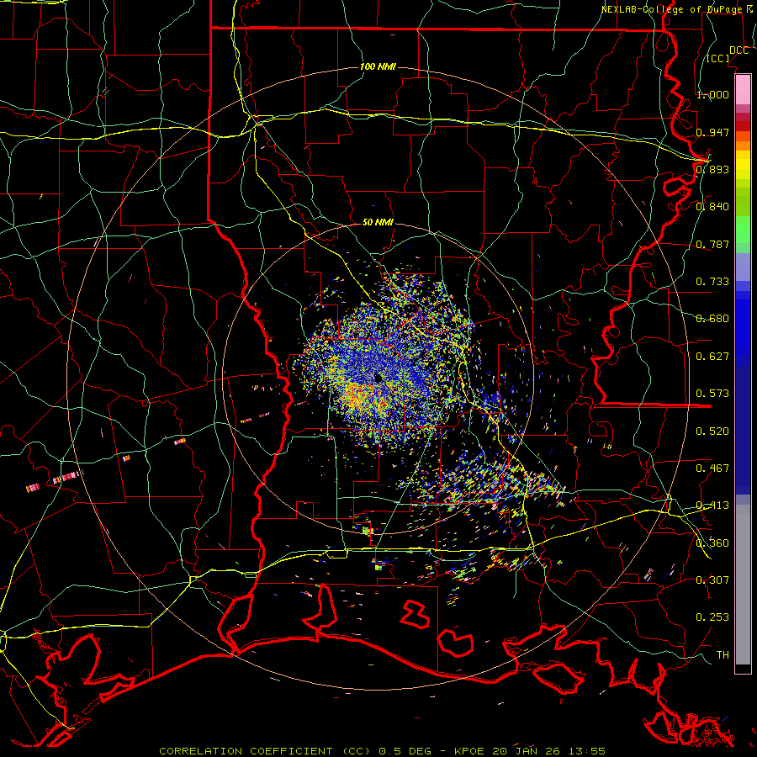Click the 0.307 scale value

coord(712,580)
